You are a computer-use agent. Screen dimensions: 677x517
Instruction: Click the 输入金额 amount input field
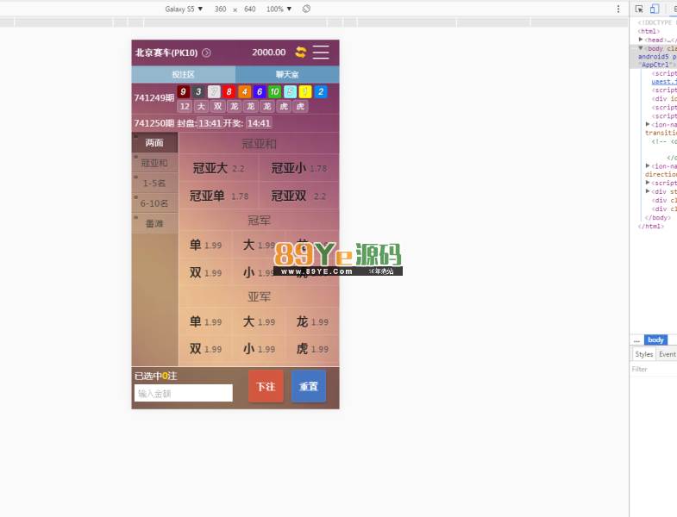184,393
